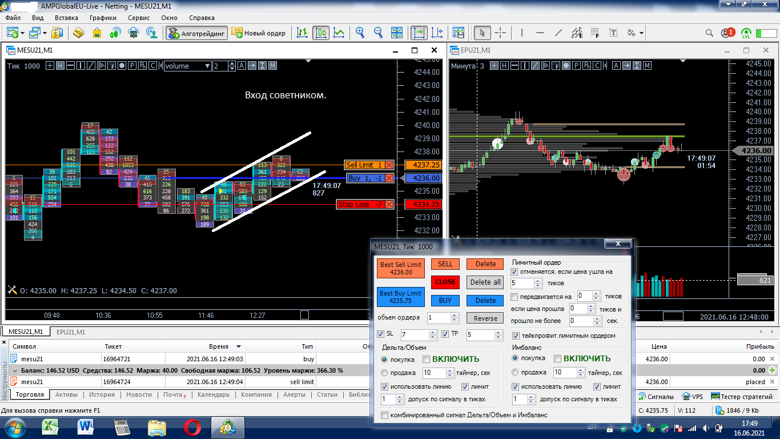This screenshot has width=780, height=439.
Task: Select the crosshair cursor tool
Action: pos(500,33)
